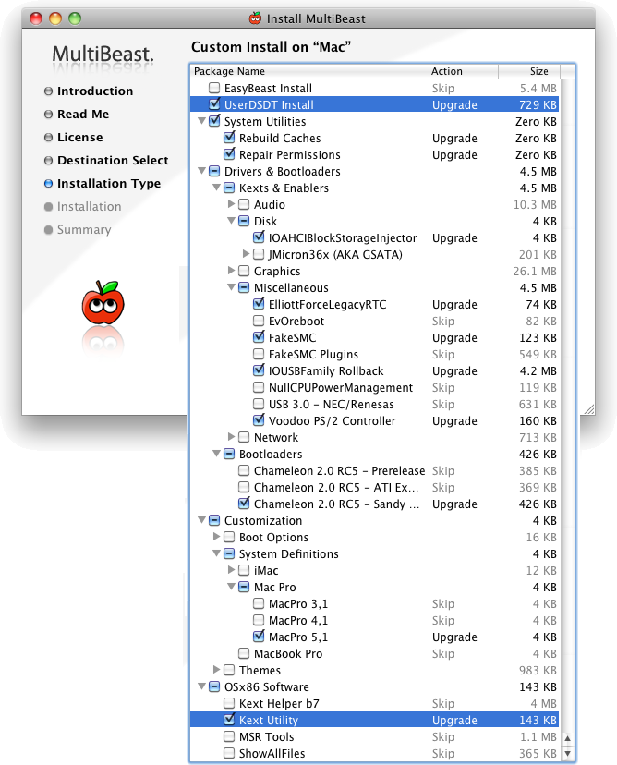Uncheck UserDSDT Install

click(x=214, y=104)
